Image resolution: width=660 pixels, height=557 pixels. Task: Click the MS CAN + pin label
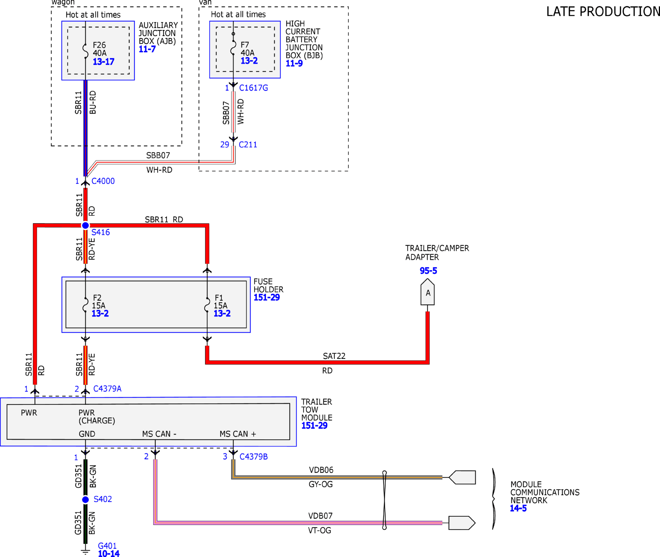coord(238,434)
